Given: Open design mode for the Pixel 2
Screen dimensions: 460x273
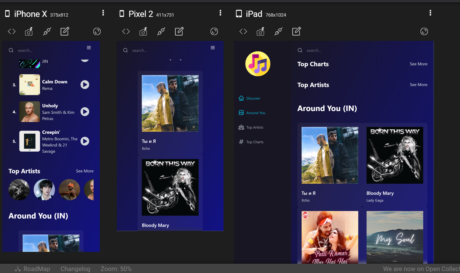Looking at the screenshot, I should point(179,31).
